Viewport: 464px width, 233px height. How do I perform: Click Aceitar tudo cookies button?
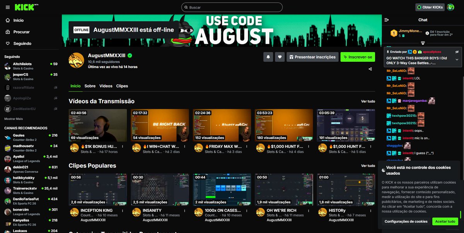click(x=445, y=221)
